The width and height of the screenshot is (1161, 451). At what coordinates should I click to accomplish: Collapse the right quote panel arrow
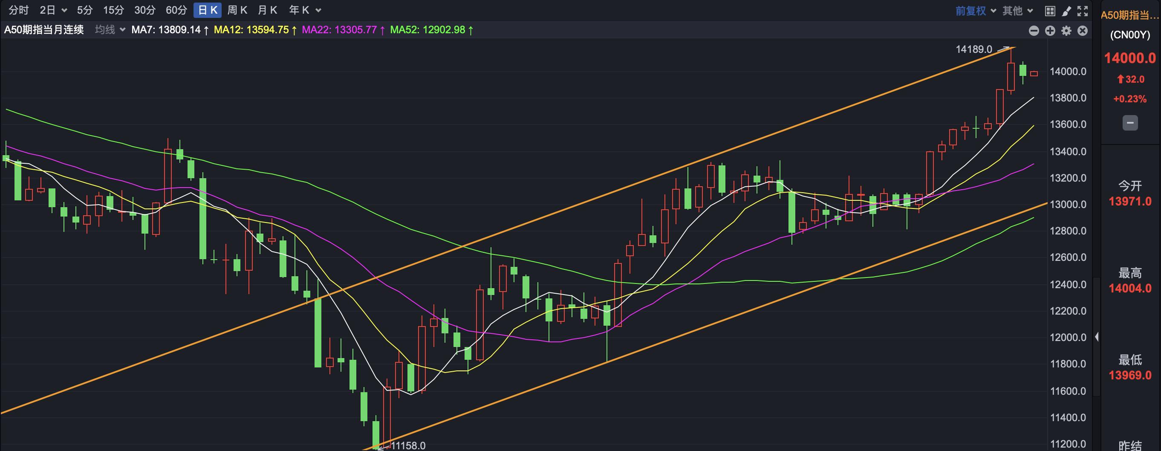coord(1097,337)
